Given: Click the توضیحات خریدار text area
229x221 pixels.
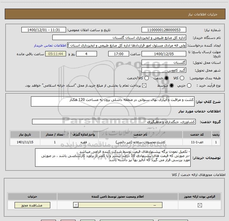Looking at the screenshot, I should click(113, 158).
